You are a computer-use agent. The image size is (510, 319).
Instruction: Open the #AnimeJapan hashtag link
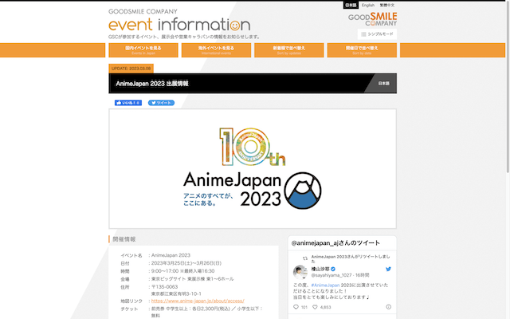[x=325, y=286]
